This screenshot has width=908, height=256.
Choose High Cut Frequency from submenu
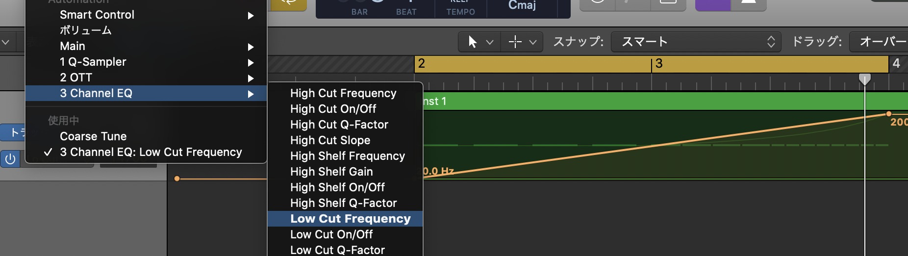(x=343, y=93)
